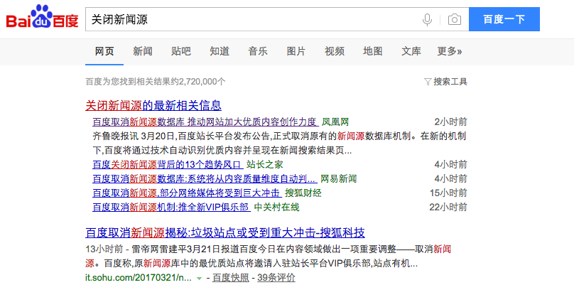Screen dimensions: 574x285
Task: Go to the 知道 tab
Action: [x=220, y=51]
